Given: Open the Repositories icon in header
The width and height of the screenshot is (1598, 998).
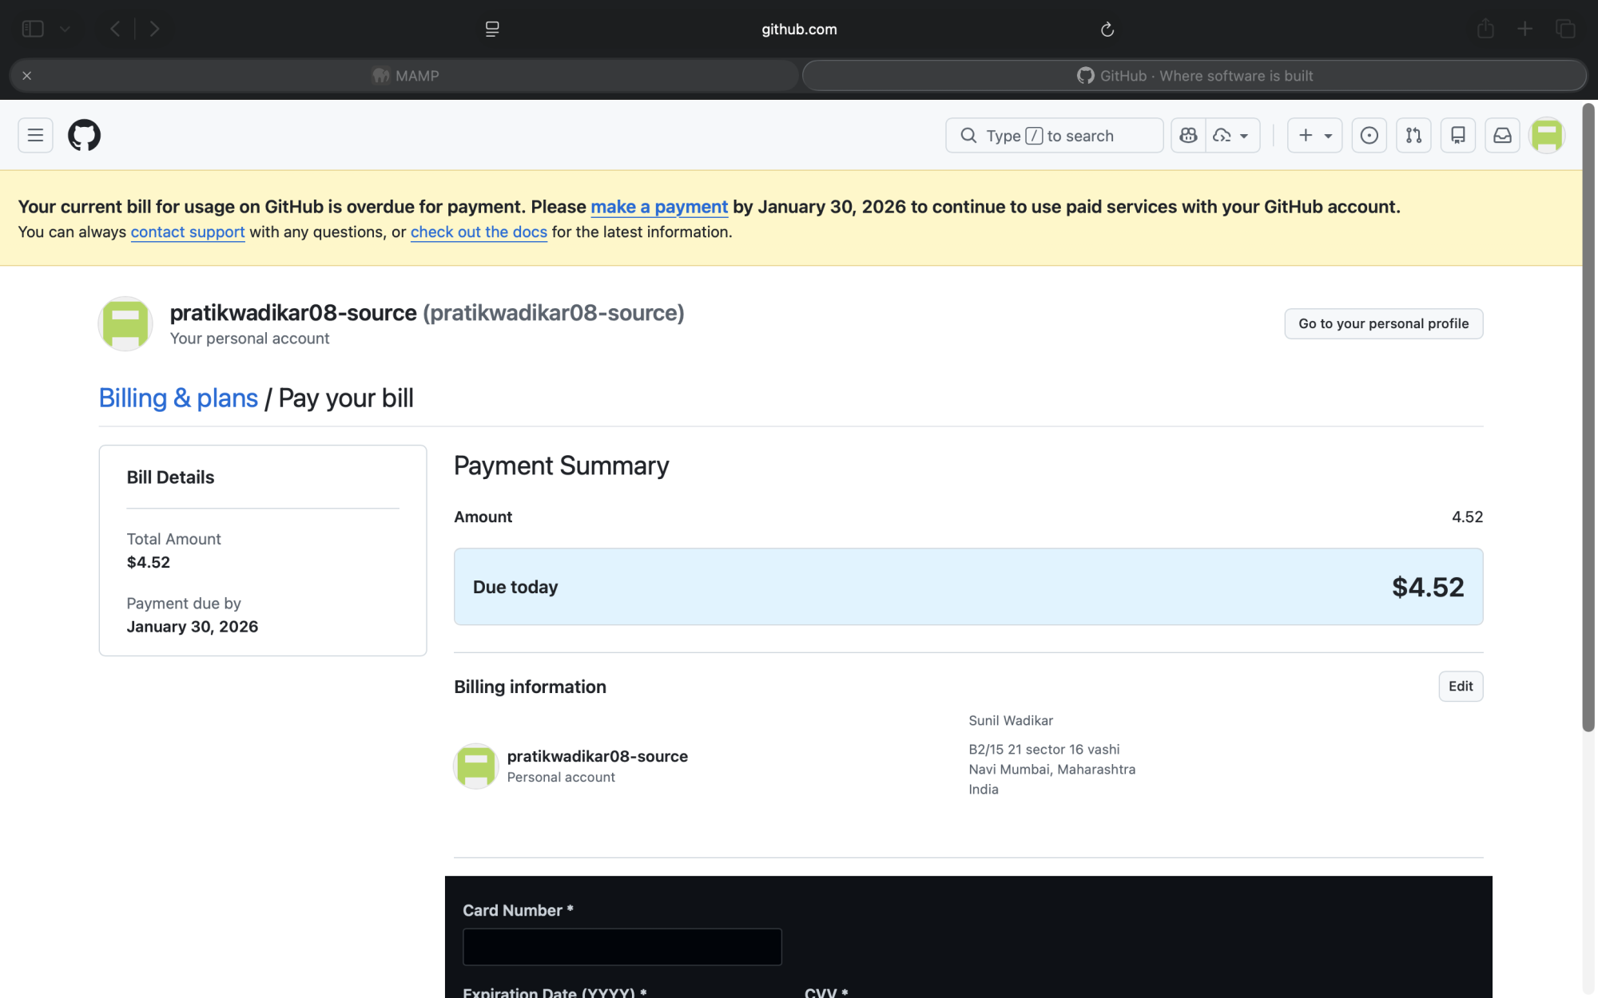Looking at the screenshot, I should 1457,136.
